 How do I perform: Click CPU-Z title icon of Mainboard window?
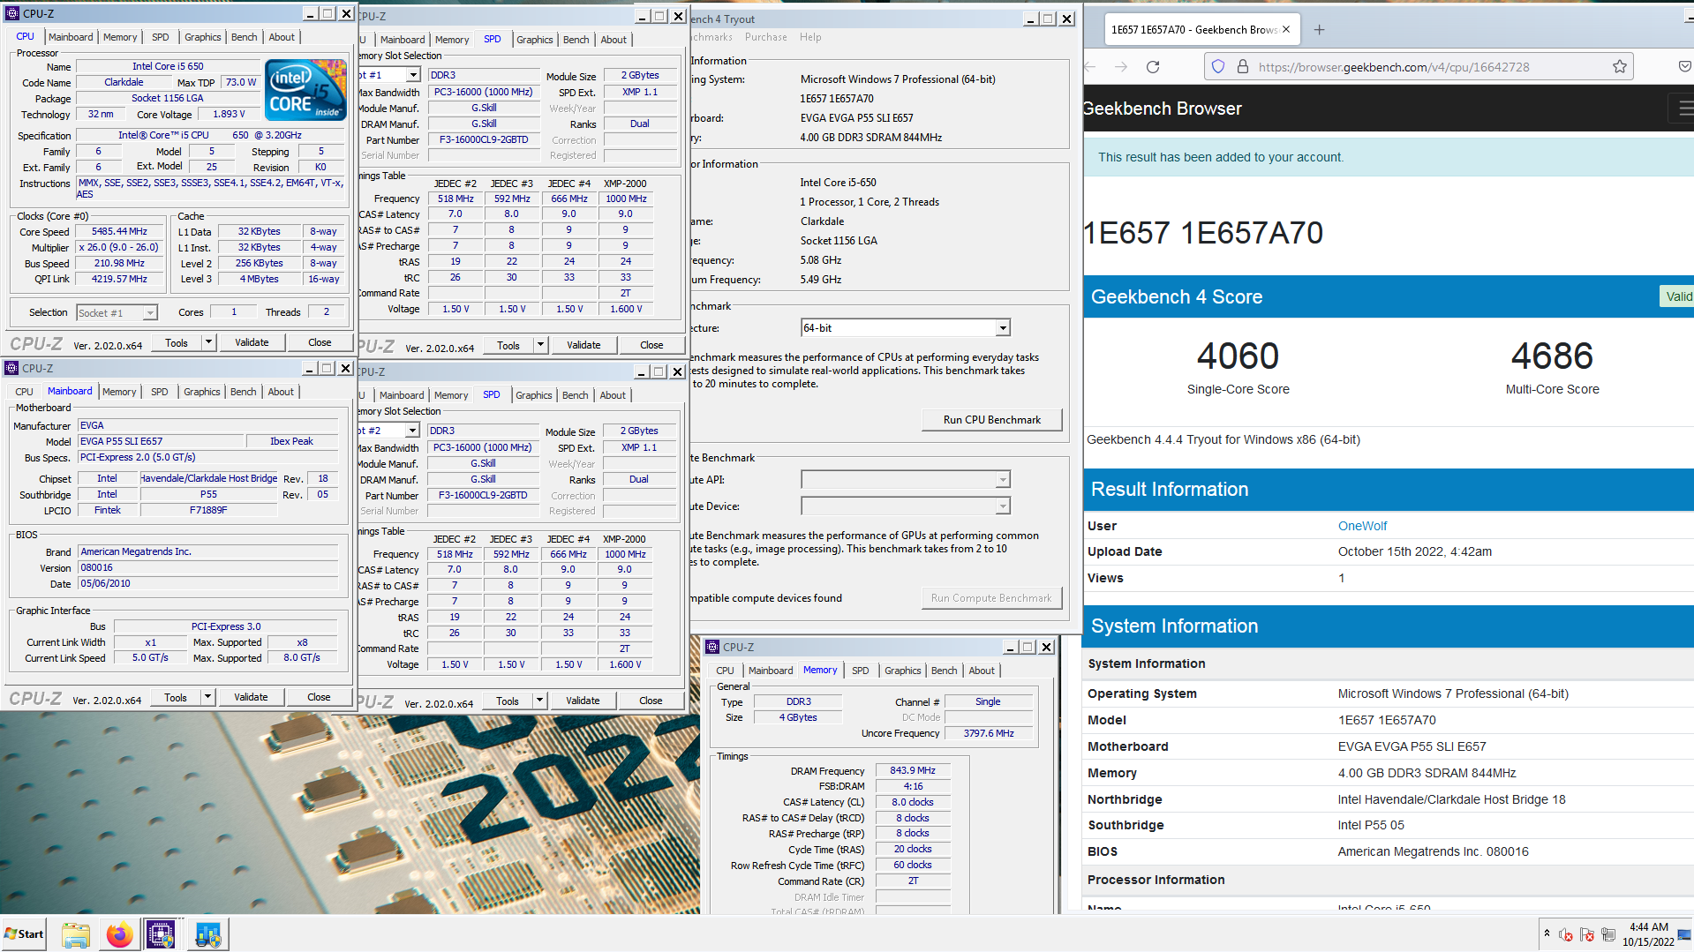tap(12, 368)
